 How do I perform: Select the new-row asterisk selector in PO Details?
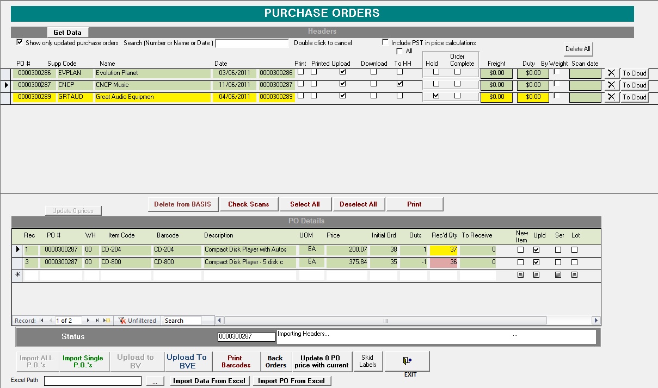[17, 275]
